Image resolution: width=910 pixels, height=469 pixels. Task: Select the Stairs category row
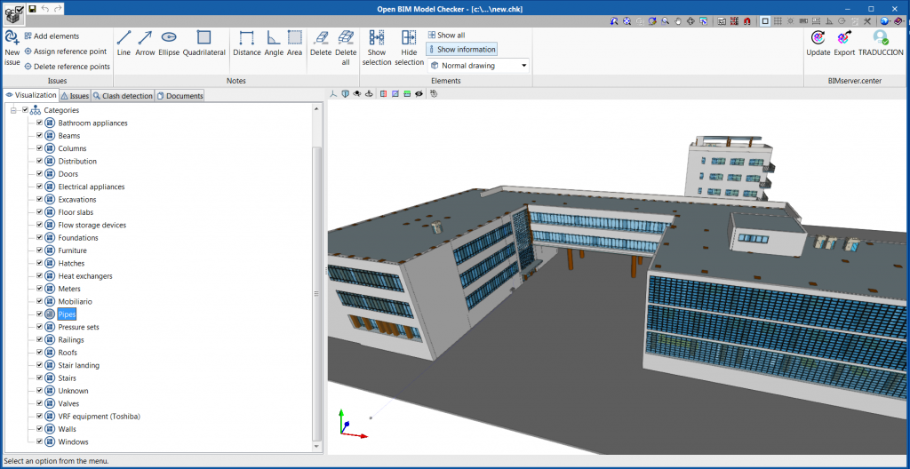(67, 378)
